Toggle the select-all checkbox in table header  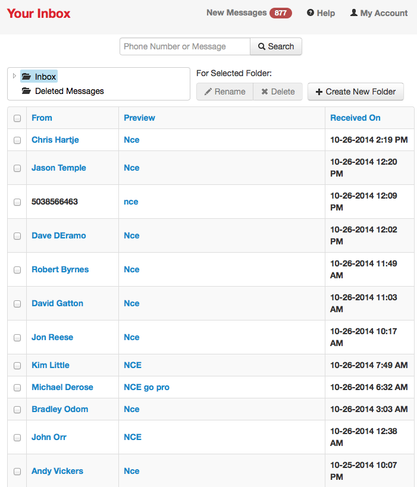(x=17, y=118)
